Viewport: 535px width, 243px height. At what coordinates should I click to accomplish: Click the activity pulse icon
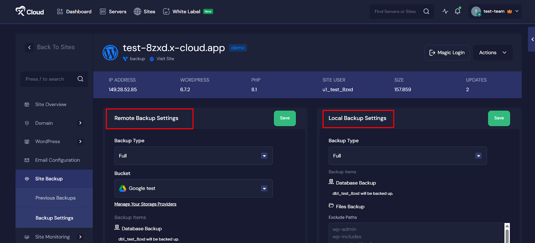[445, 11]
